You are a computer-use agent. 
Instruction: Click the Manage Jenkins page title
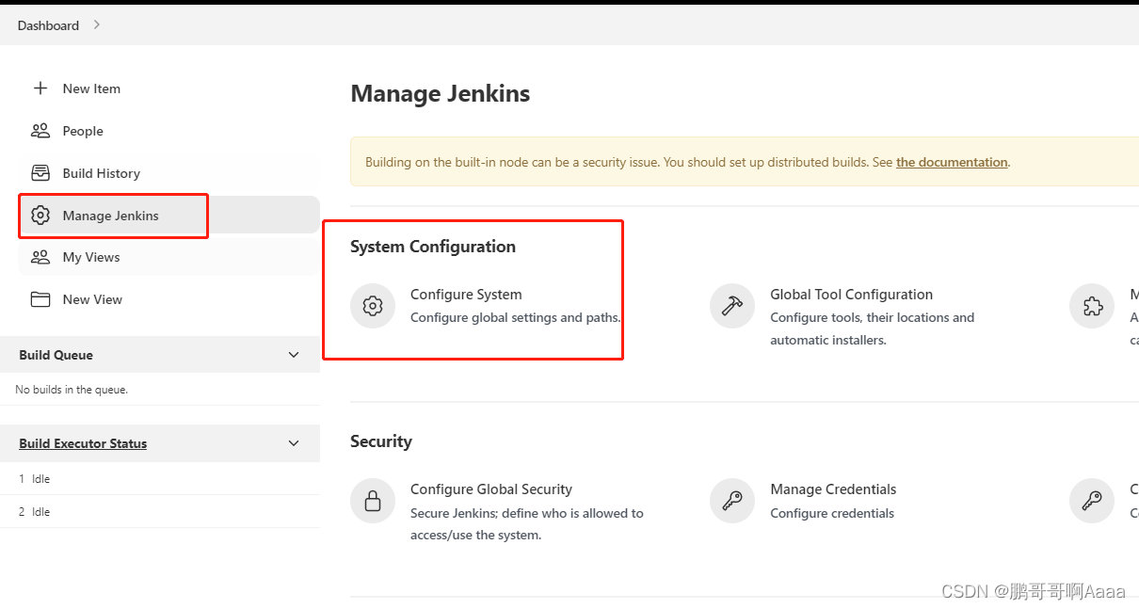[441, 94]
